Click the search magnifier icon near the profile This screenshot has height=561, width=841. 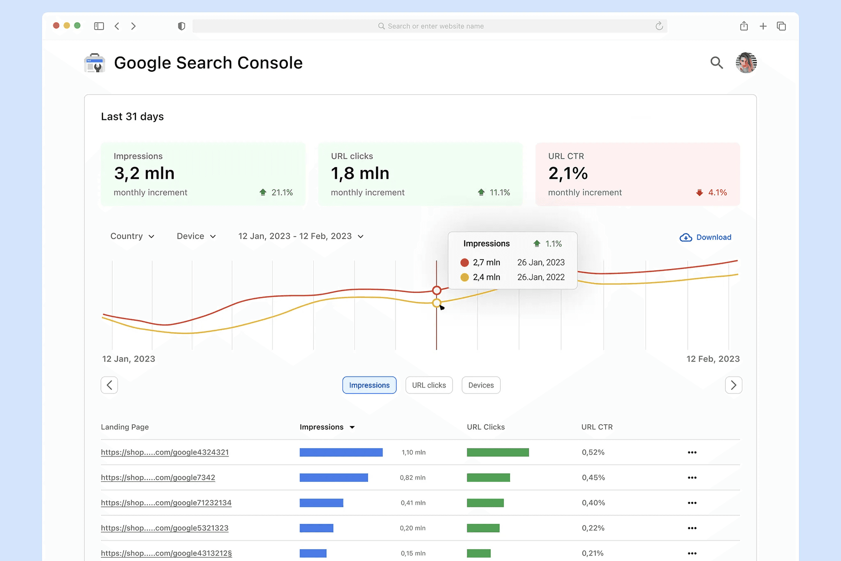(x=717, y=63)
